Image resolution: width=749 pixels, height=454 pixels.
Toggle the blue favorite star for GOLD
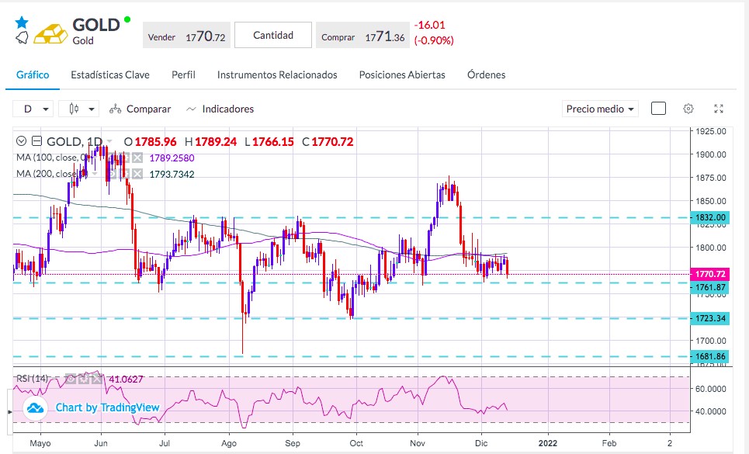tap(22, 22)
